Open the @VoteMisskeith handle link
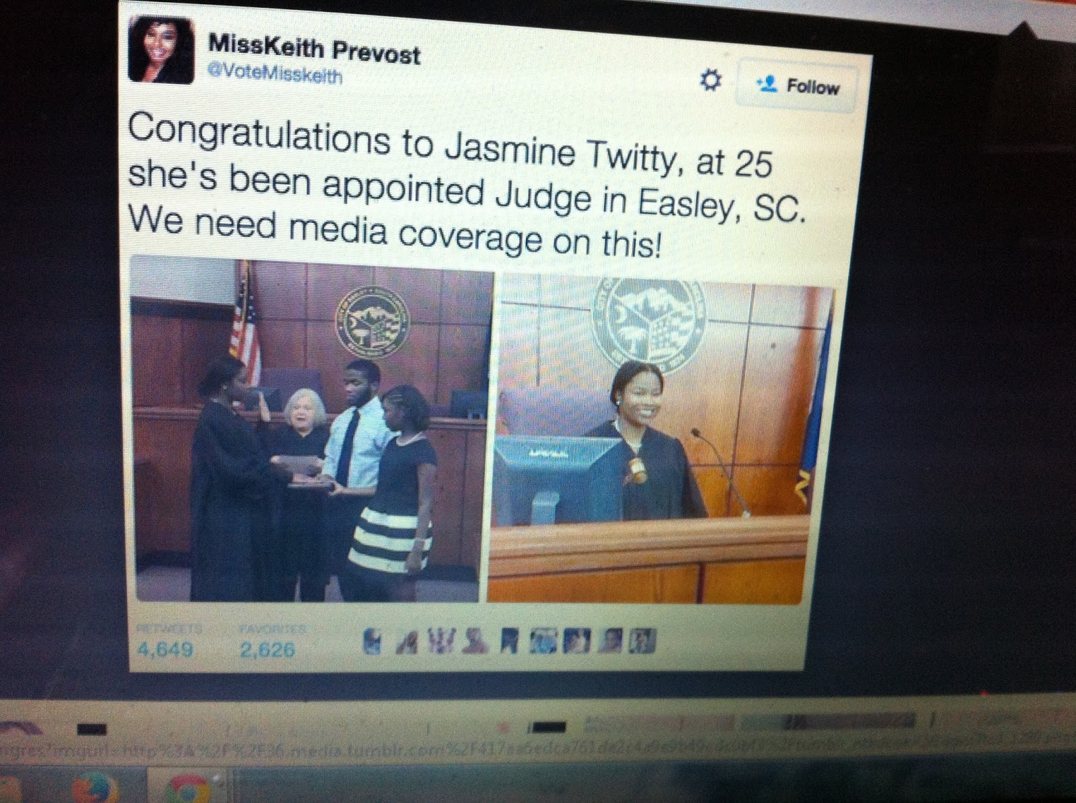 point(275,75)
